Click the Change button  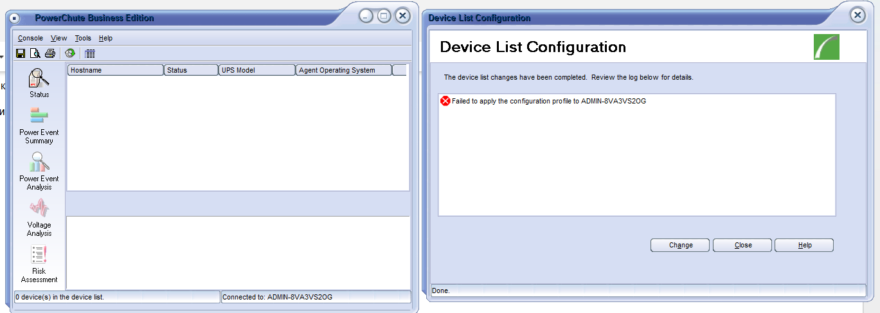[x=680, y=245]
